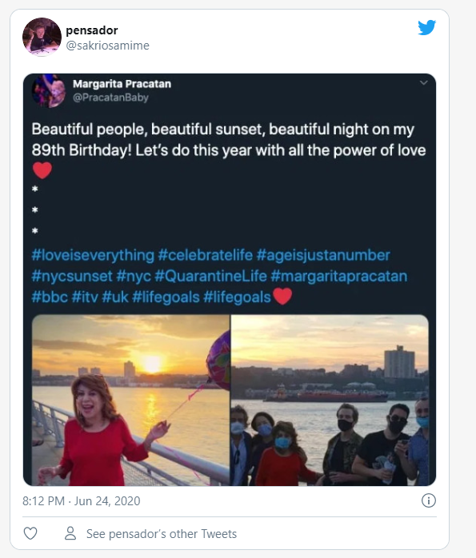Like the tweet with heart icon
This screenshot has width=476, height=558.
click(30, 533)
